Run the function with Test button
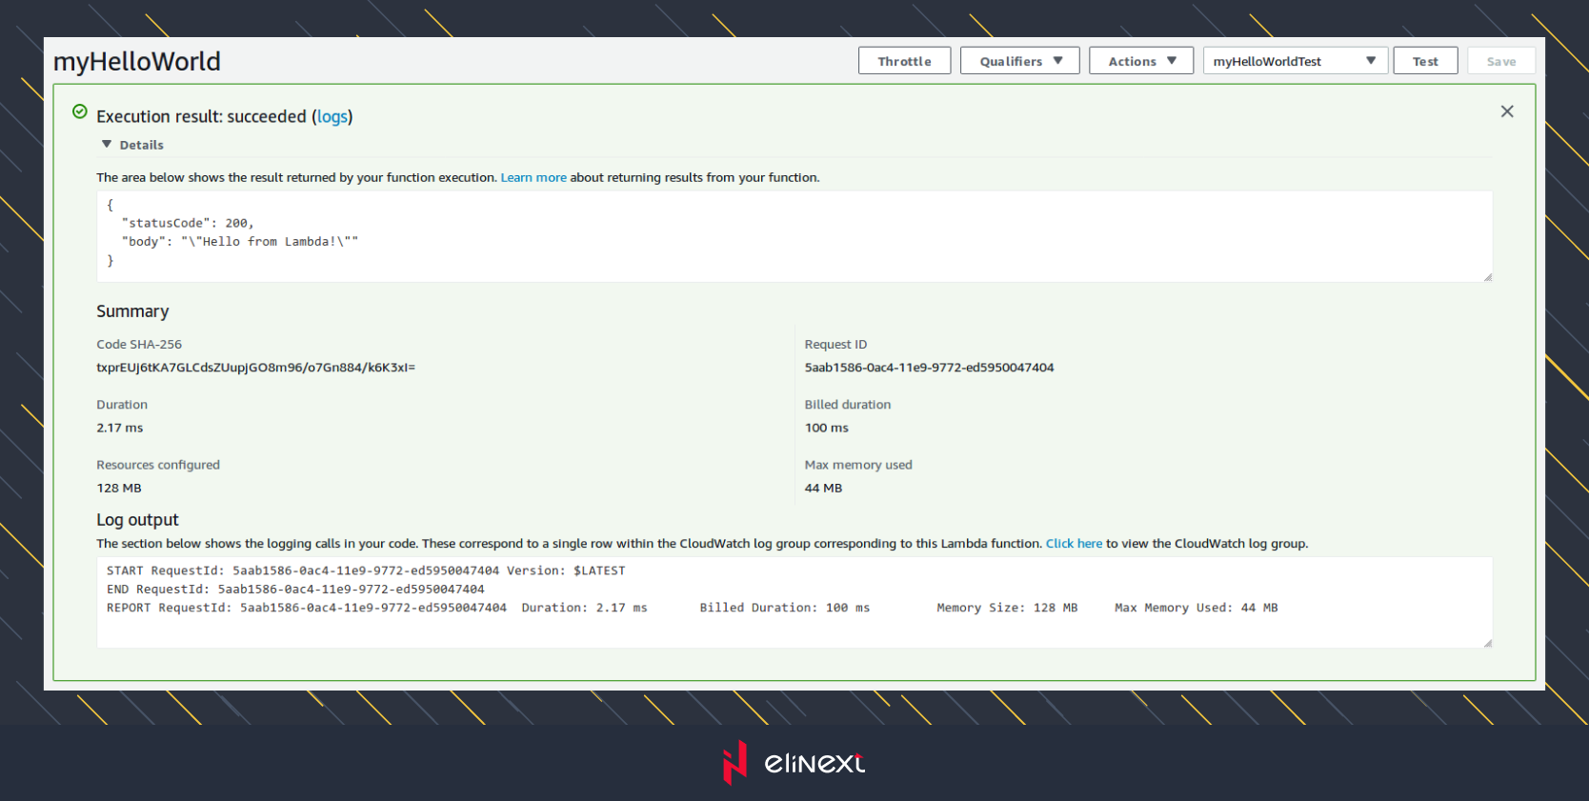The image size is (1589, 801). (1424, 61)
